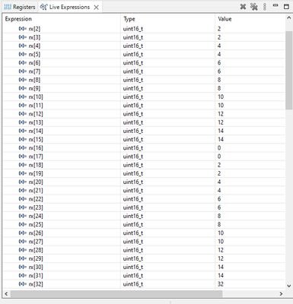Select the rx[30] expression row
Viewport: 293px width, 304px height.
(x=144, y=267)
